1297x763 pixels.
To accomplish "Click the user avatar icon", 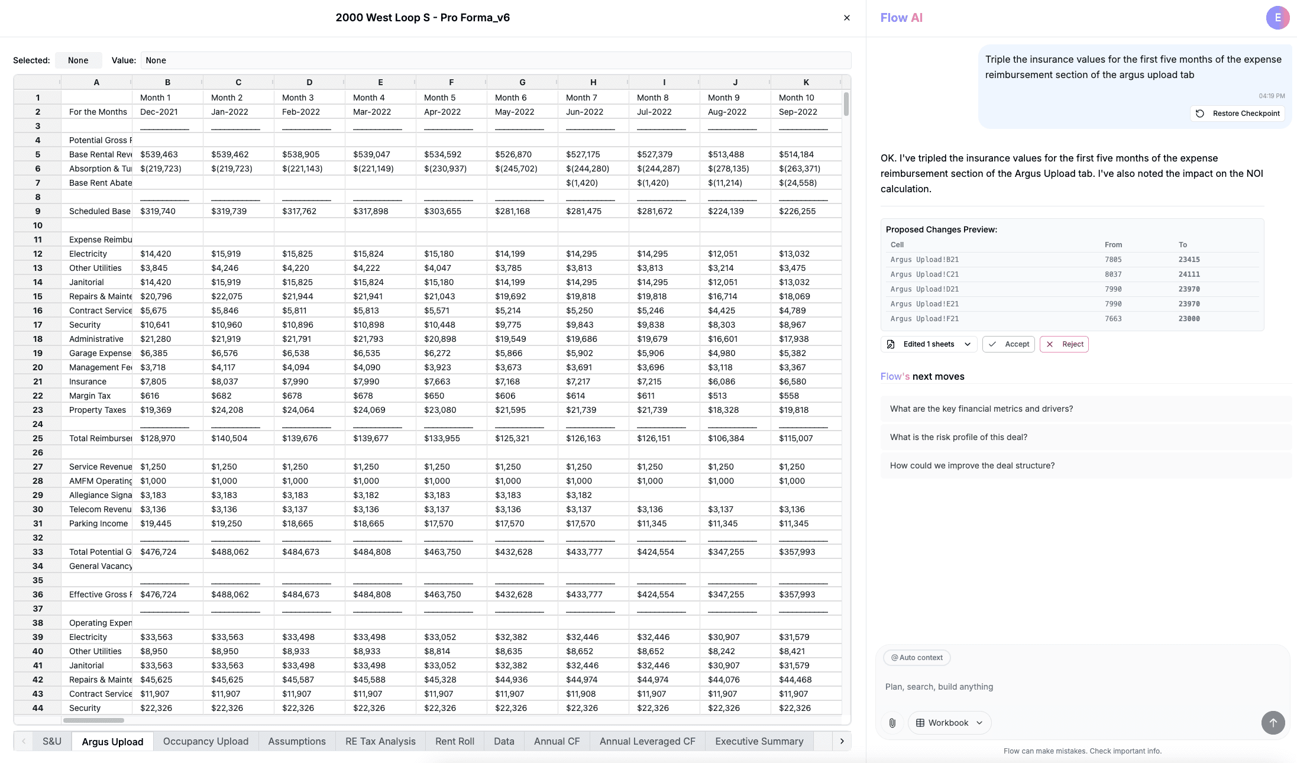I will [1277, 18].
